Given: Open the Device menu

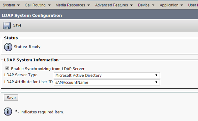Looking at the screenshot, I should (146, 5).
